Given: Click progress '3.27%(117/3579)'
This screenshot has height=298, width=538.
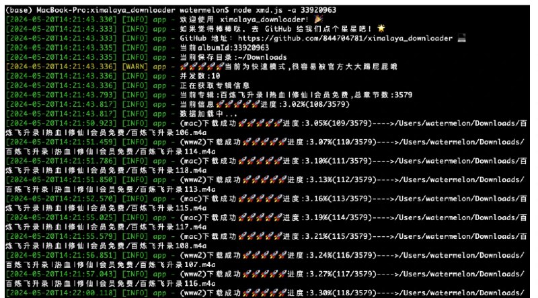Looking at the screenshot, I should (342, 274).
